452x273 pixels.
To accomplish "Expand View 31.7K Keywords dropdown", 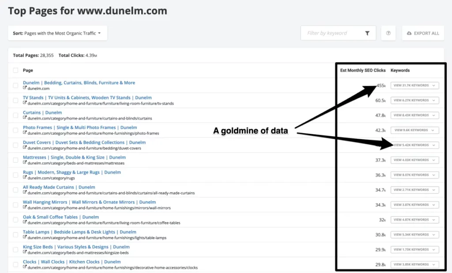I will (x=414, y=85).
